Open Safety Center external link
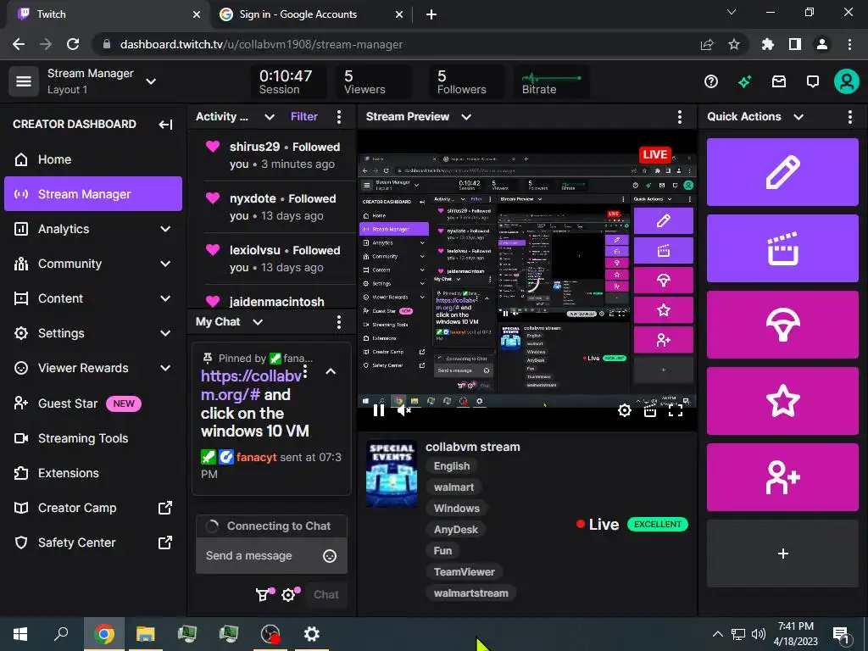 [x=92, y=542]
